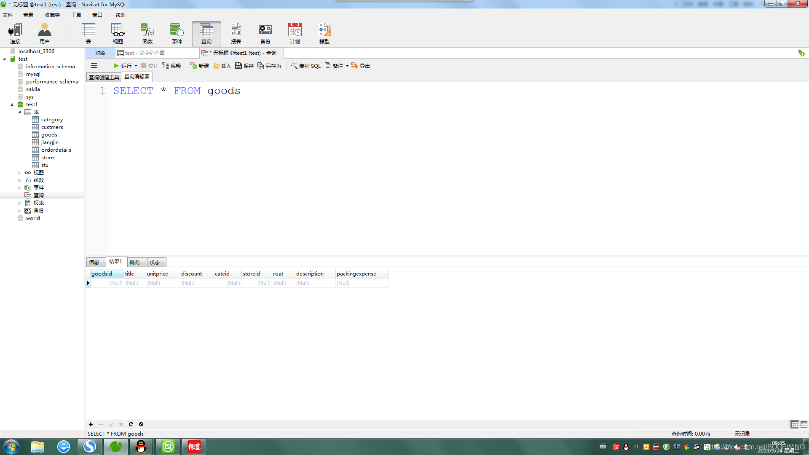Switch results to form view
Screen dimensions: 809x455
coord(804,424)
